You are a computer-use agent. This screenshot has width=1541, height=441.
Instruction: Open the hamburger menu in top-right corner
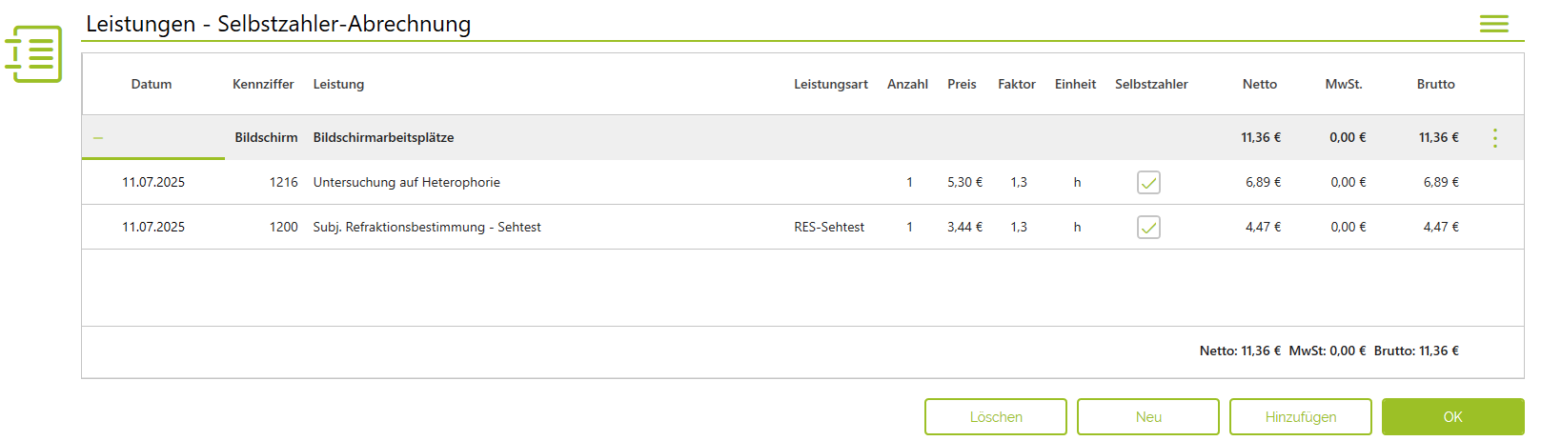coord(1493,24)
